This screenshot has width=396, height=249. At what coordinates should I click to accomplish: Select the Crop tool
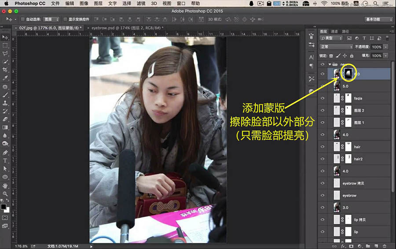[5, 70]
